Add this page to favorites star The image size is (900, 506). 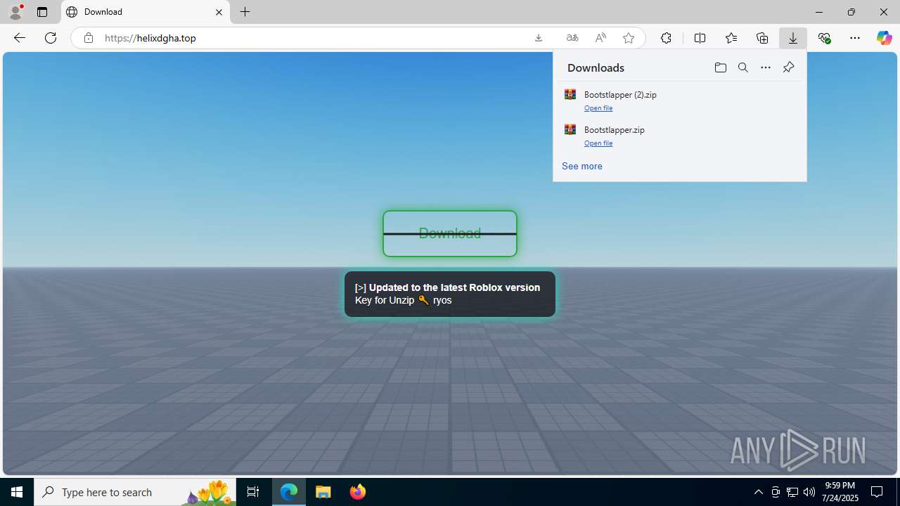(x=629, y=38)
